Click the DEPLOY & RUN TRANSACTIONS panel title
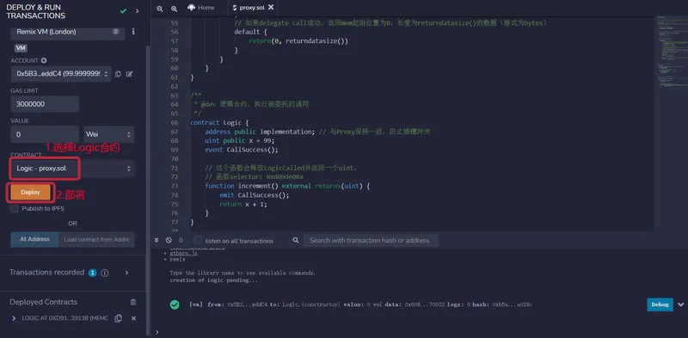The image size is (688, 338). (x=35, y=12)
